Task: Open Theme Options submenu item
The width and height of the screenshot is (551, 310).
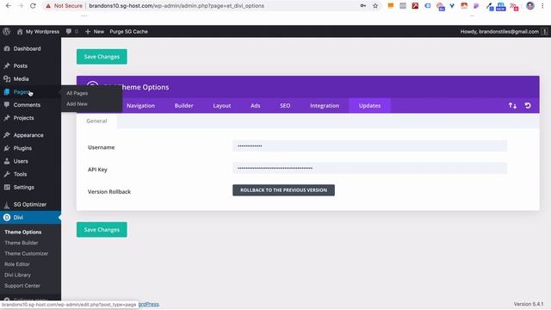Action: [x=23, y=232]
